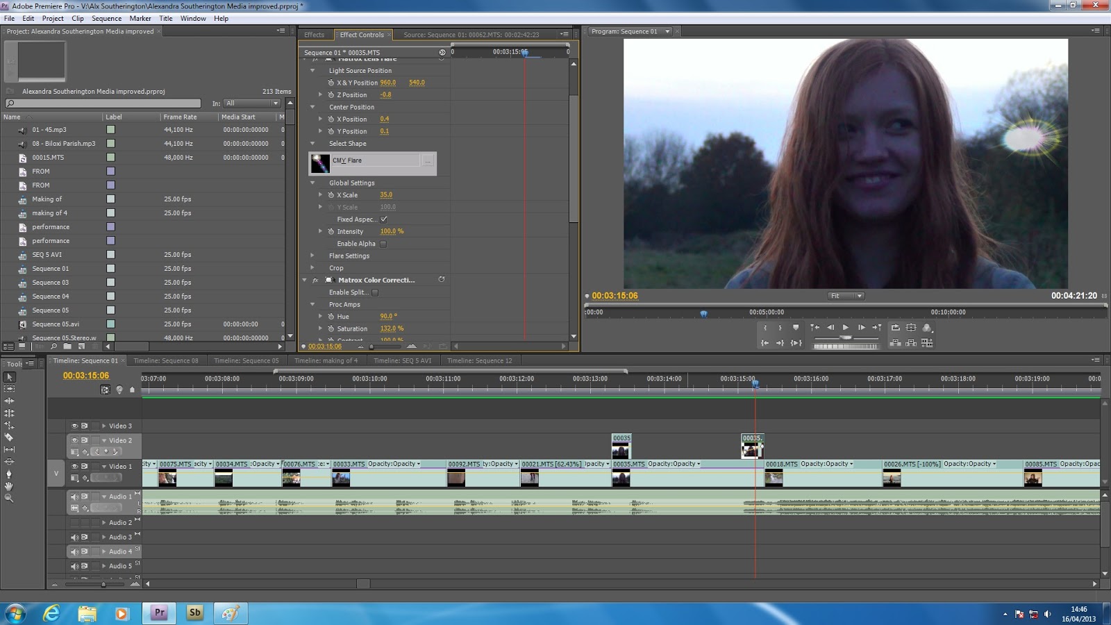This screenshot has height=625, width=1111.
Task: Click the Intensity value 100.0 %
Action: click(x=392, y=231)
